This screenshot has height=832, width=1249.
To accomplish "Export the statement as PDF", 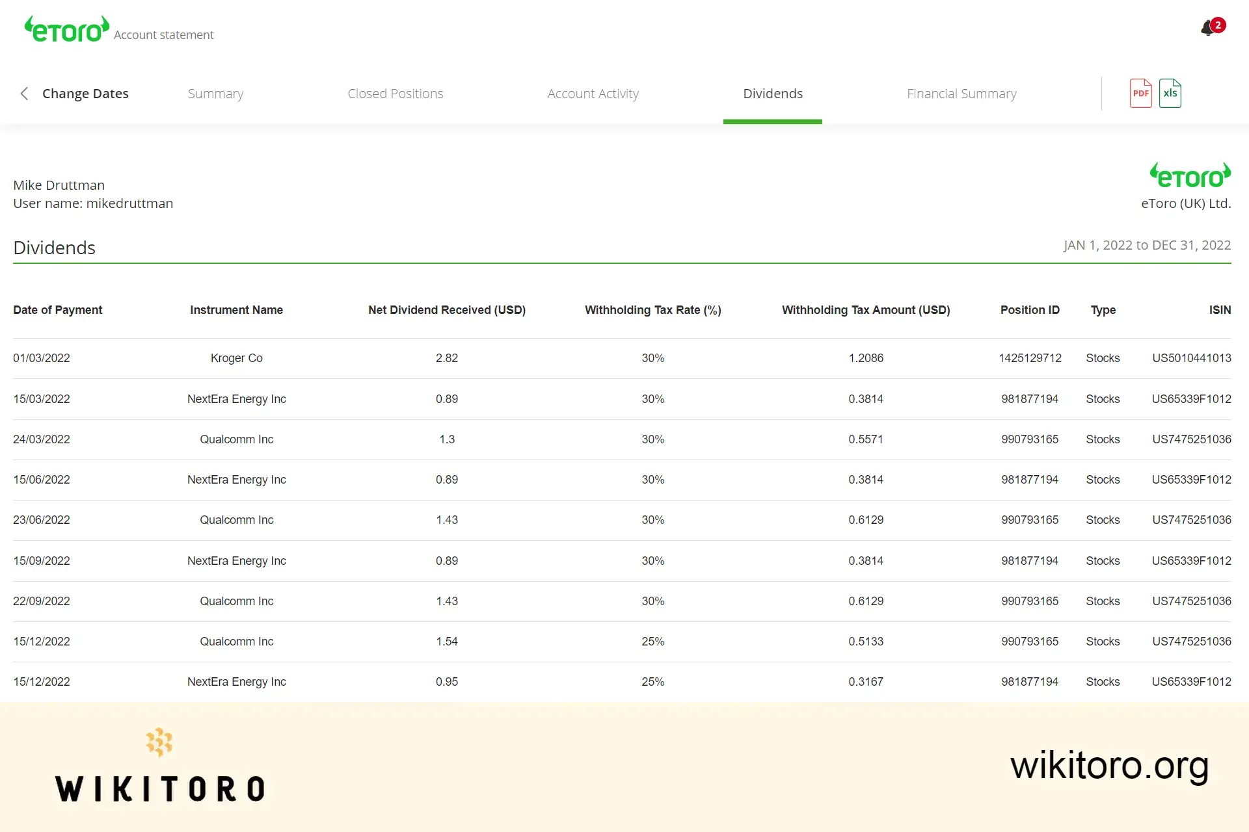I will click(1140, 93).
